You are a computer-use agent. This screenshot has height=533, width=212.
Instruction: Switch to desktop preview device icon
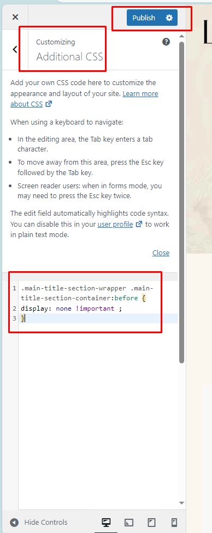106,523
